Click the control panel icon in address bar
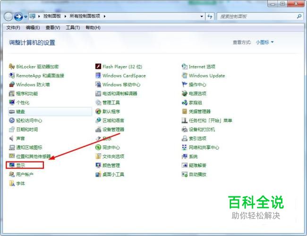The width and height of the screenshot is (307, 236). click(x=33, y=16)
